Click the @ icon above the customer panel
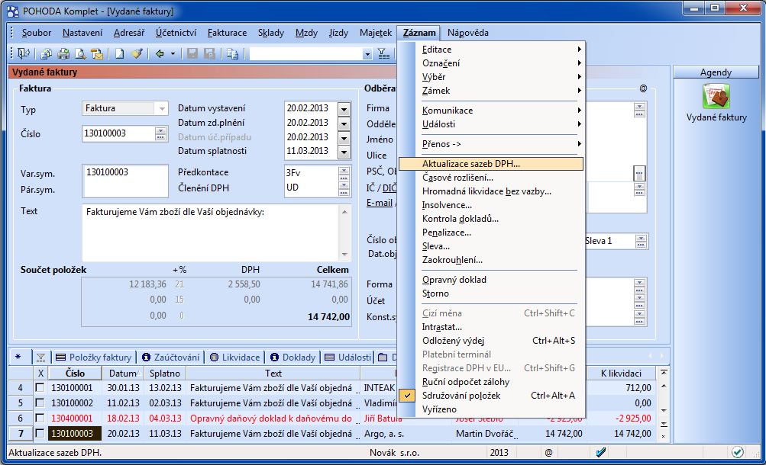Image resolution: width=766 pixels, height=465 pixels. tap(643, 88)
